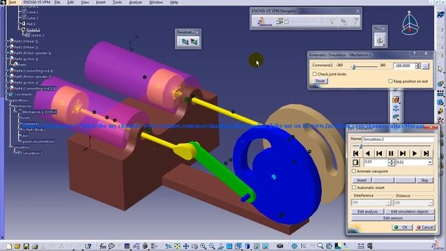Click the Insert button in Edit Simulation
Viewport: 446px width, 251px height.
point(362,180)
